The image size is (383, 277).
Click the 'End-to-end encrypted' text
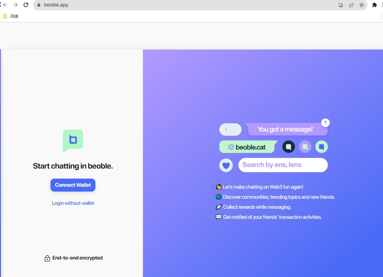pyautogui.click(x=77, y=258)
